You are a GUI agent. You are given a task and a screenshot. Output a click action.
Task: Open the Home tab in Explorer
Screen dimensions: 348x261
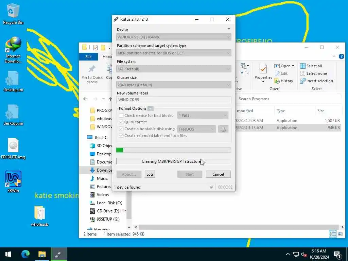[107, 57]
